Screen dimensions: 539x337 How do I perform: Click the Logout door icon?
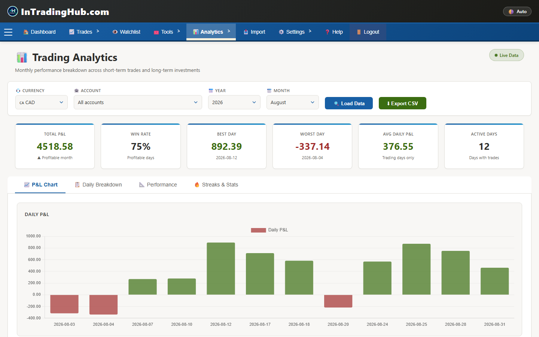(359, 32)
